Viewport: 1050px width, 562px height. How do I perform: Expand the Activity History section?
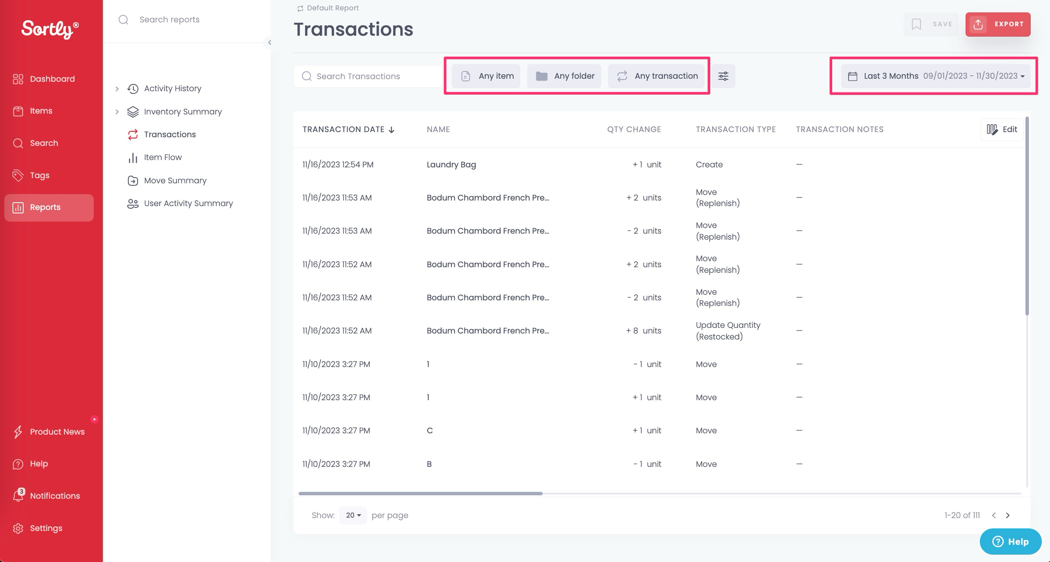tap(117, 88)
